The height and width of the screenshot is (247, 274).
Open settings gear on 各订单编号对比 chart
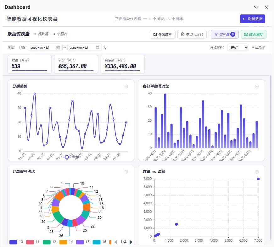tap(257, 86)
